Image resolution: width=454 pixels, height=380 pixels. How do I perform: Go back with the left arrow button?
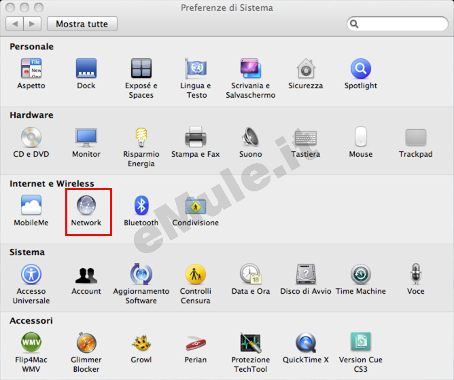click(x=14, y=24)
